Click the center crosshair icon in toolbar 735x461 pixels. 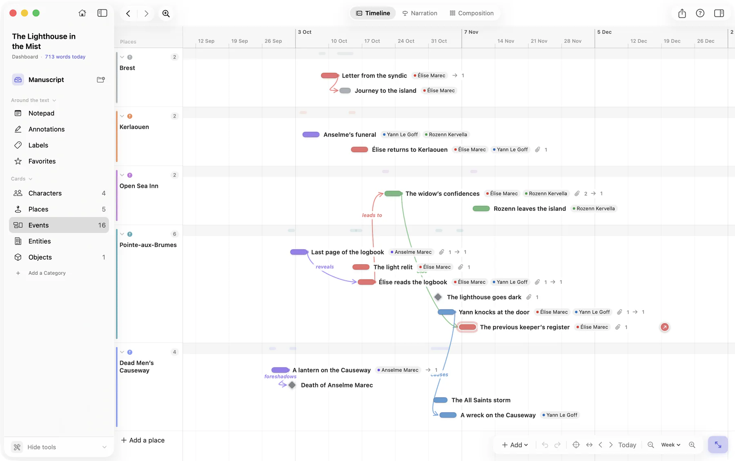(x=576, y=445)
